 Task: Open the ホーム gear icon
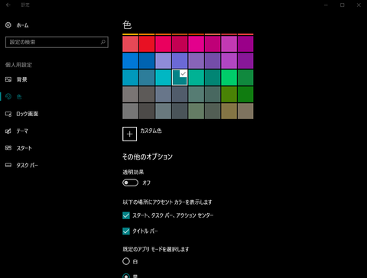(8, 25)
